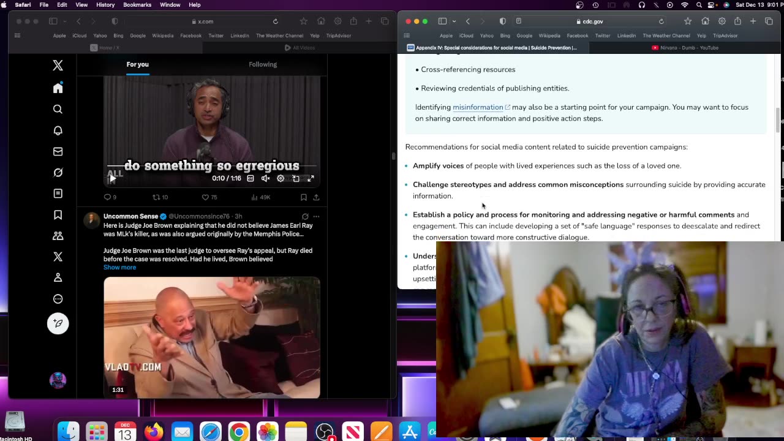
Task: Open account avatar at sidebar bottom
Action: click(x=58, y=380)
